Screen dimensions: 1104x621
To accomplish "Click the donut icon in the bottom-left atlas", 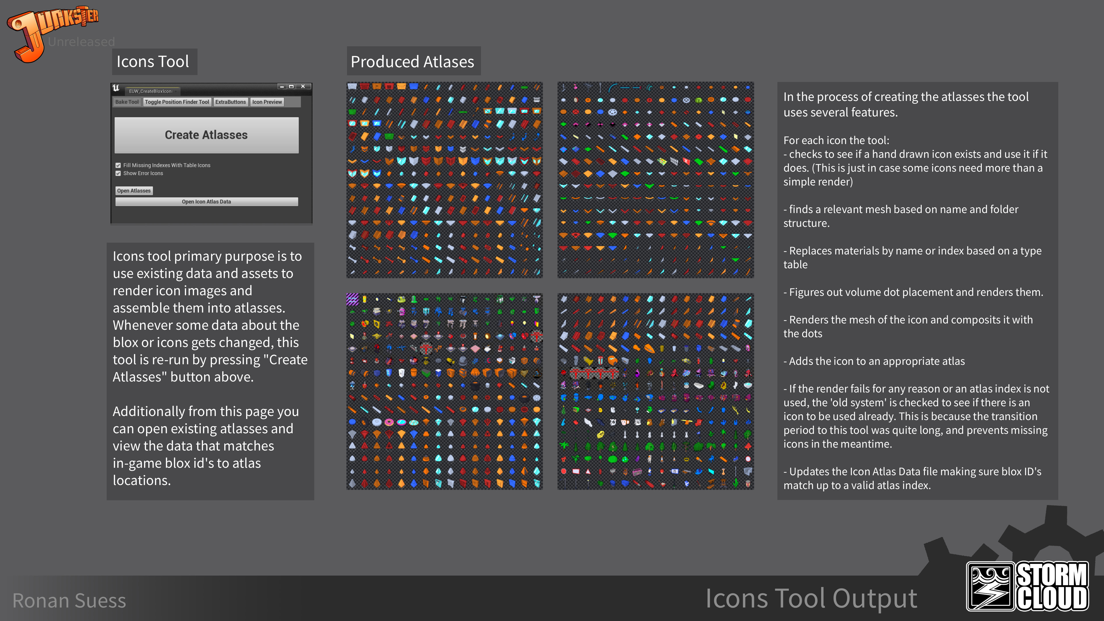I will click(389, 422).
